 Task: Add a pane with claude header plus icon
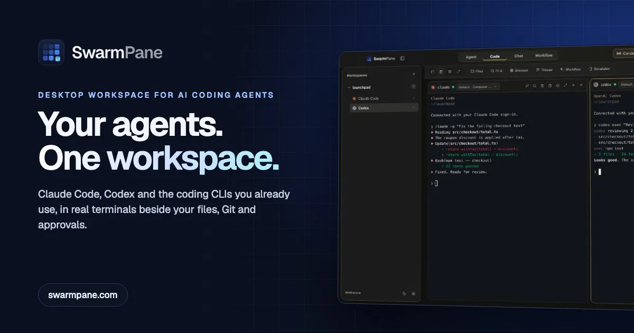pyautogui.click(x=573, y=85)
